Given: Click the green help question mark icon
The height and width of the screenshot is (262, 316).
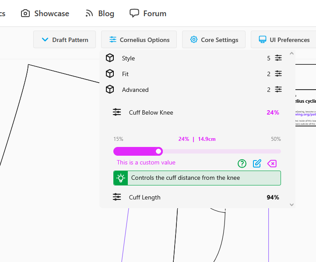Looking at the screenshot, I should click(x=242, y=164).
